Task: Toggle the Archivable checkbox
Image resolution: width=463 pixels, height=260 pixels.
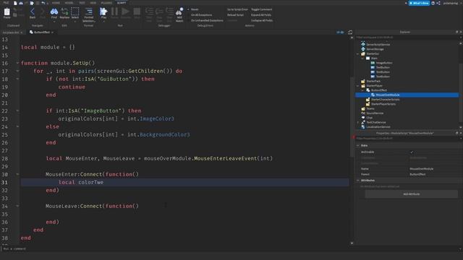Action: point(412,152)
